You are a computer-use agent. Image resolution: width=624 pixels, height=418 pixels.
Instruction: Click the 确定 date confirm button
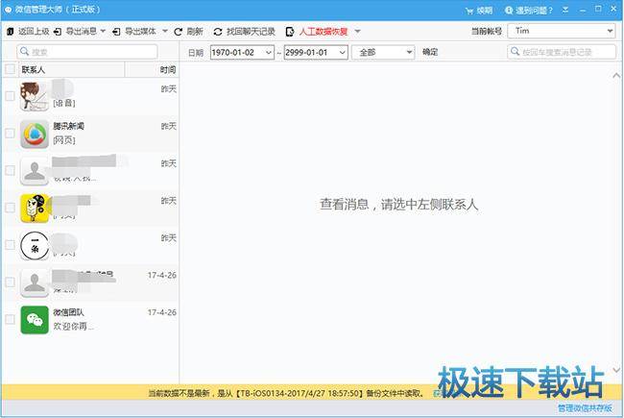coord(430,52)
